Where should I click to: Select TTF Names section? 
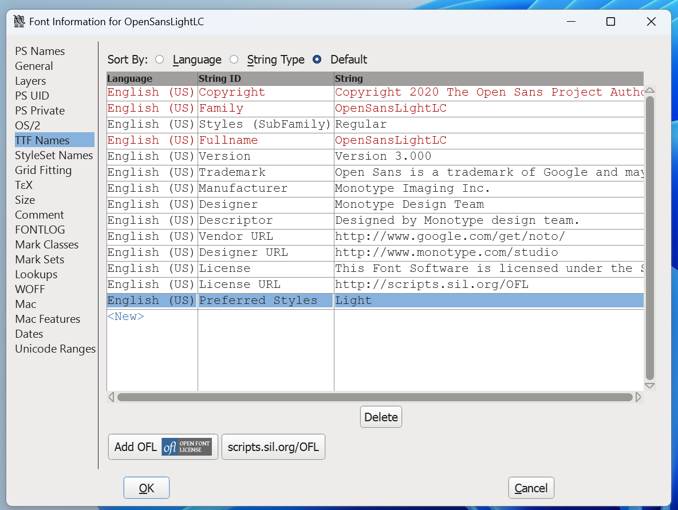click(x=54, y=140)
